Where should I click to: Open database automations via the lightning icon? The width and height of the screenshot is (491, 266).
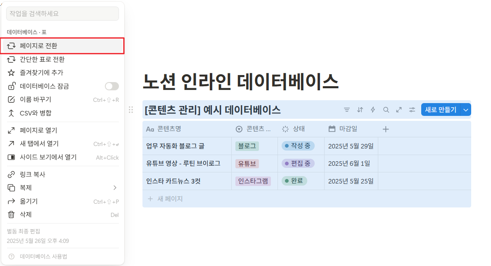373,110
